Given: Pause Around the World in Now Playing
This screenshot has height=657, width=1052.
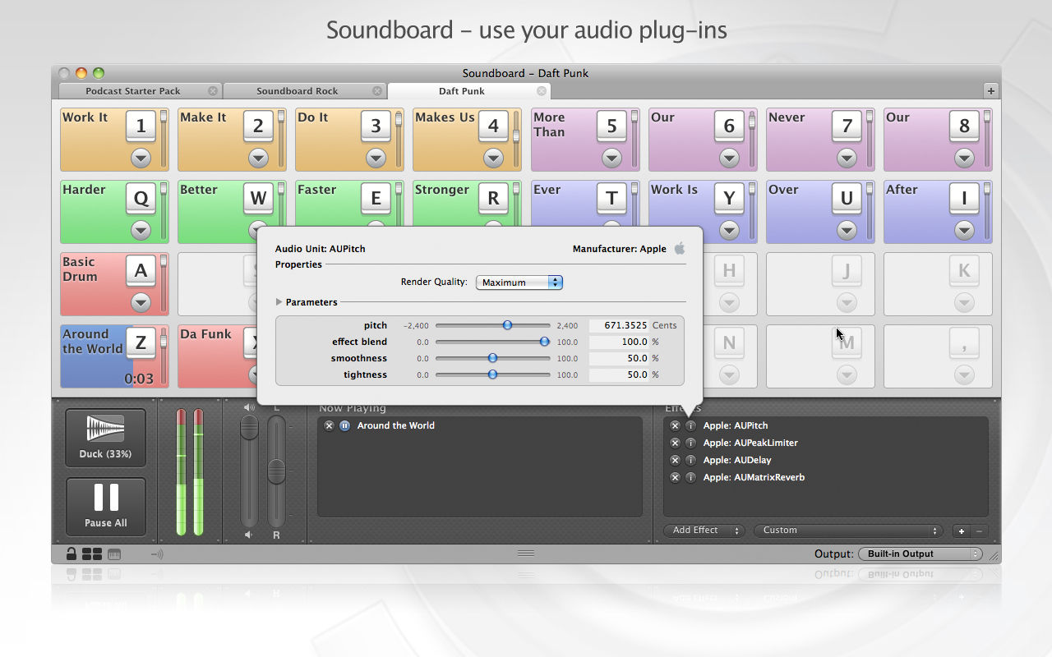Looking at the screenshot, I should pyautogui.click(x=344, y=425).
